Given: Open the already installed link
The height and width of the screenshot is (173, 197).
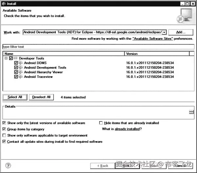Looking at the screenshot, I should point(127,129).
